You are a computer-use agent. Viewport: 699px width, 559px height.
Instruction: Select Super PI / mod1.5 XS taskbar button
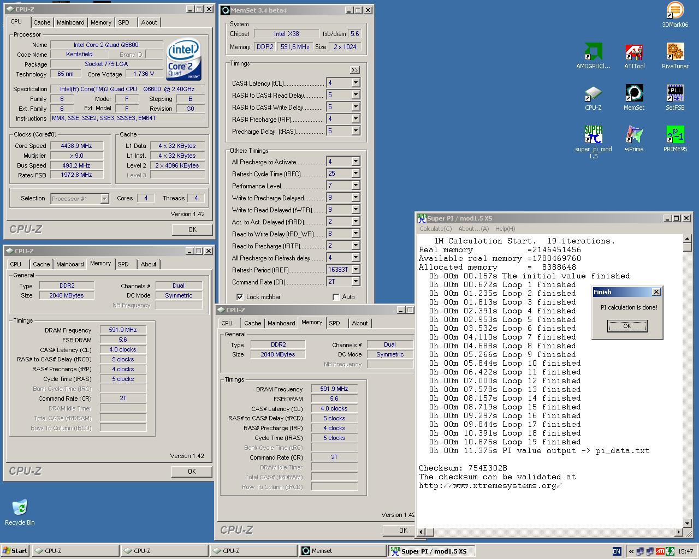(x=431, y=551)
